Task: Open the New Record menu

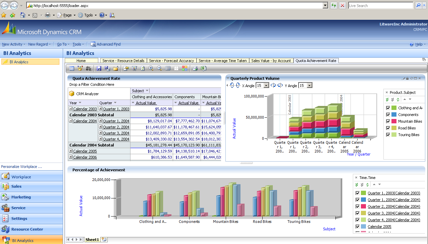Action: pos(39,44)
